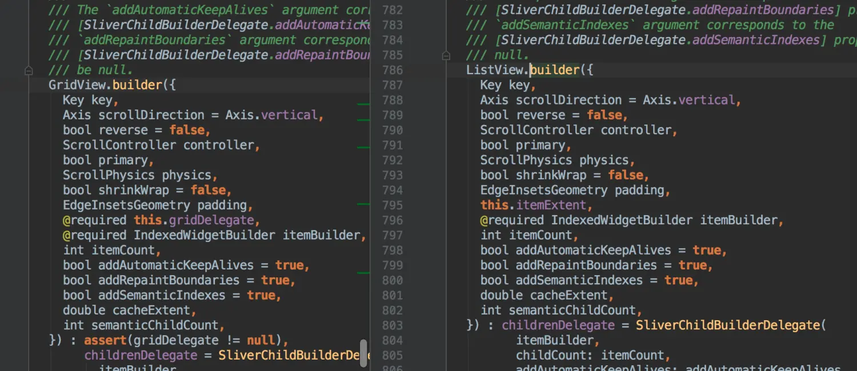Place cursor on GridView.builder({ declaration
The image size is (857, 371).
point(113,85)
